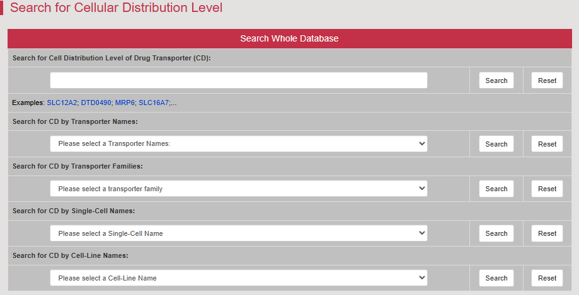579x295 pixels.
Task: Expand the Cell-Line Name dropdown
Action: tap(239, 277)
